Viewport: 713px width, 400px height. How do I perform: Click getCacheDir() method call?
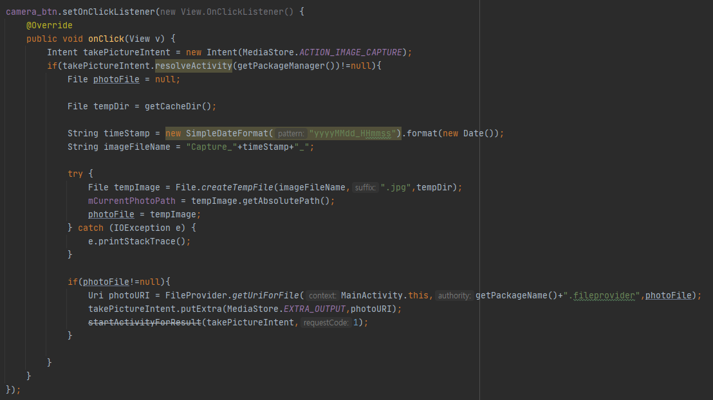click(x=178, y=106)
